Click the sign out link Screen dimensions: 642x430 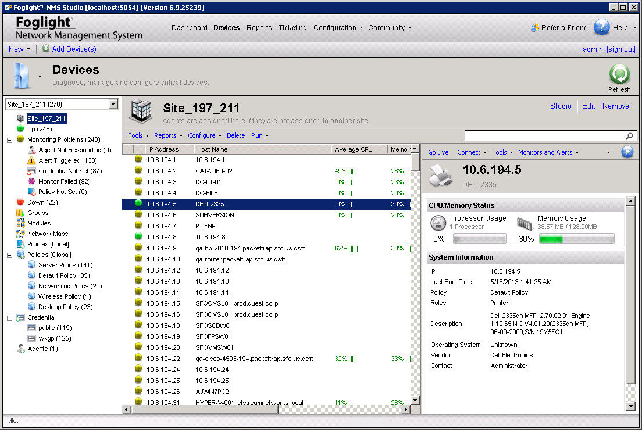620,49
